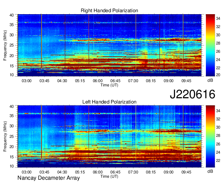Viewport: 224px width, 182px height.
Task: Click the 35 MHz tick of the right-handed plot
Action: [x=12, y=25]
